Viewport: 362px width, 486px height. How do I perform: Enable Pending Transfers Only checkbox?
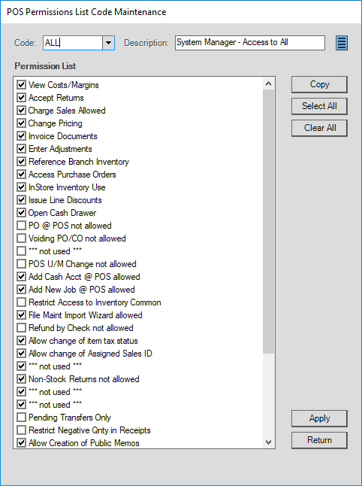[21, 418]
